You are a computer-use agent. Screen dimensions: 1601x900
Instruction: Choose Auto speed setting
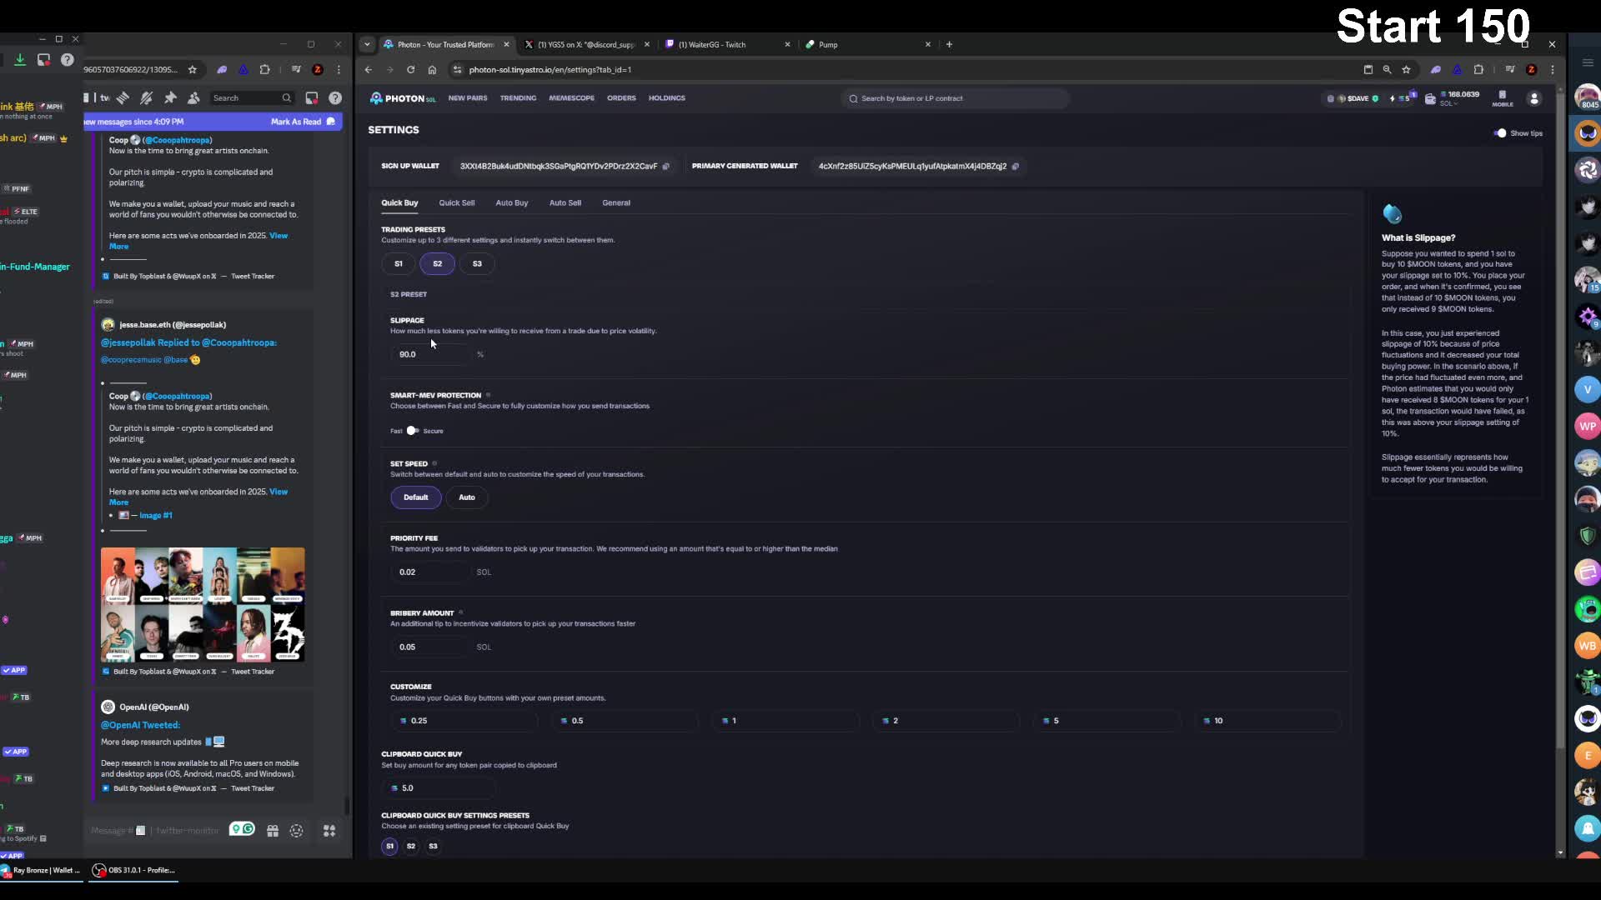pos(467,497)
